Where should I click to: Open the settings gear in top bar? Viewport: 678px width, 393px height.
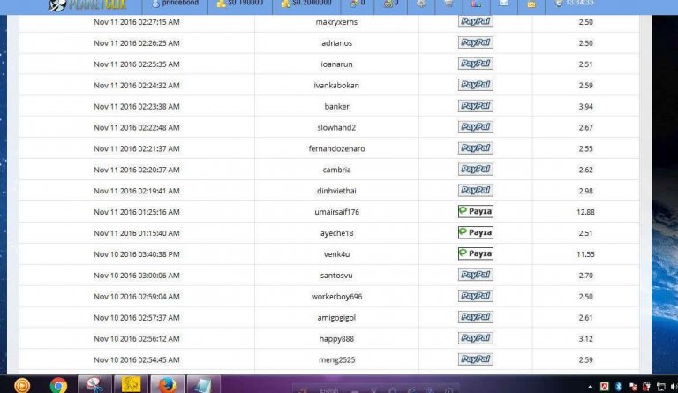click(x=421, y=4)
